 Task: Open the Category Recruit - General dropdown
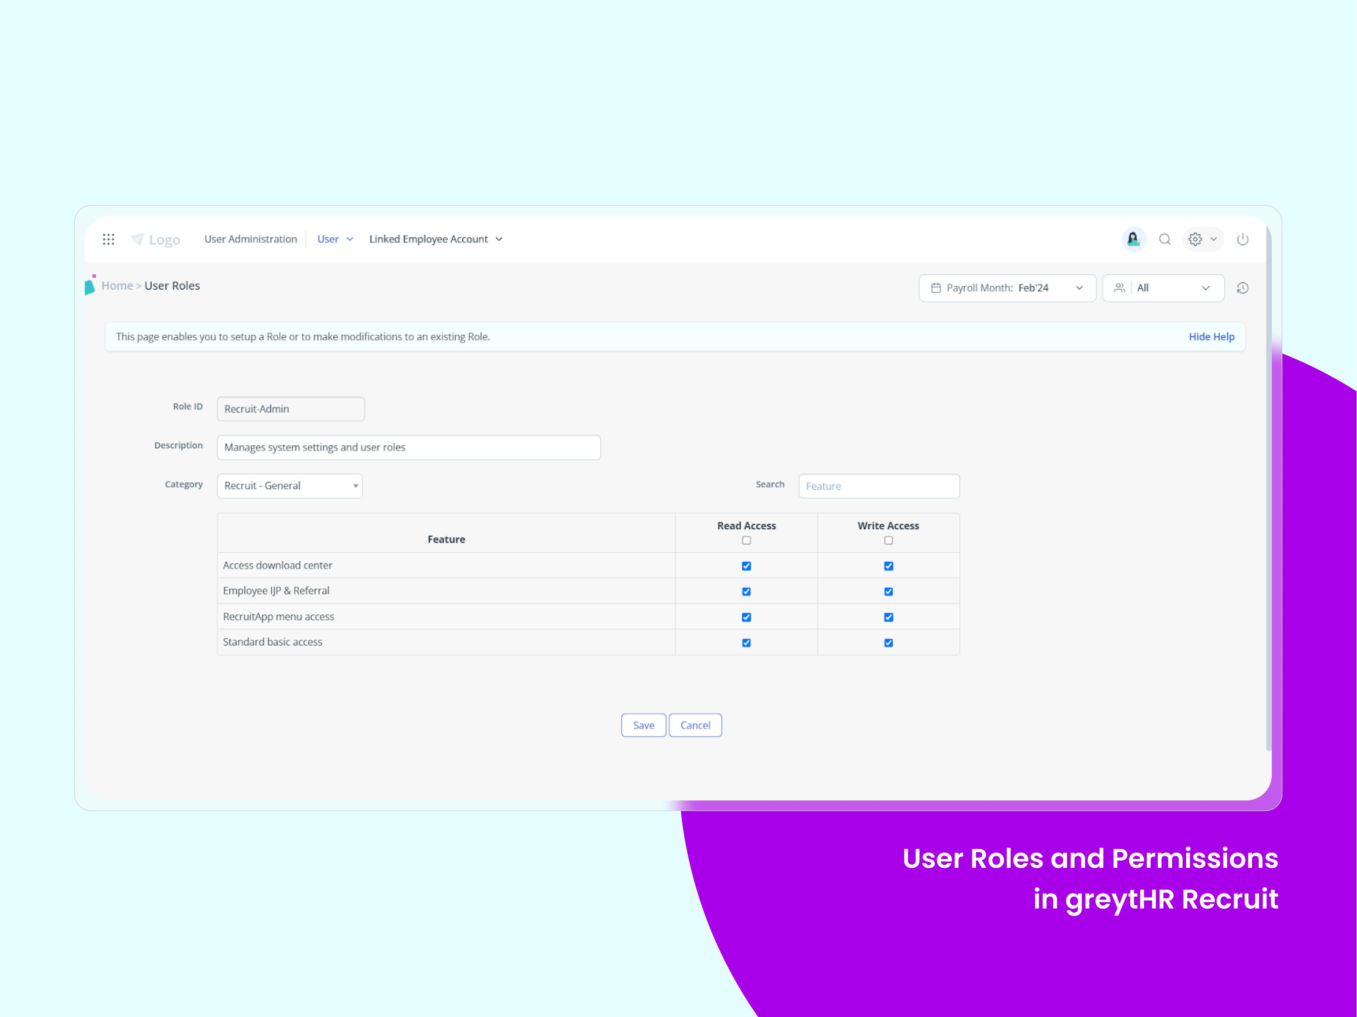pos(290,486)
